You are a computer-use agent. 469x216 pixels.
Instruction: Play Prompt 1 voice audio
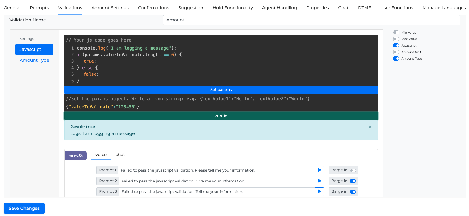tap(319, 170)
